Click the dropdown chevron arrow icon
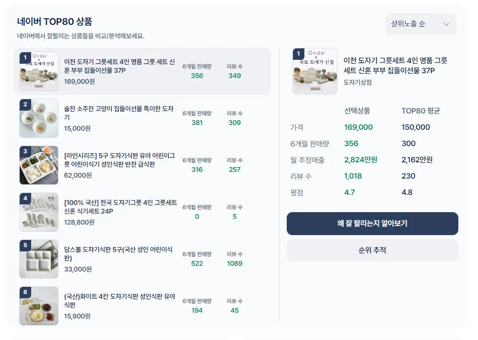The width and height of the screenshot is (478, 340). click(x=446, y=24)
